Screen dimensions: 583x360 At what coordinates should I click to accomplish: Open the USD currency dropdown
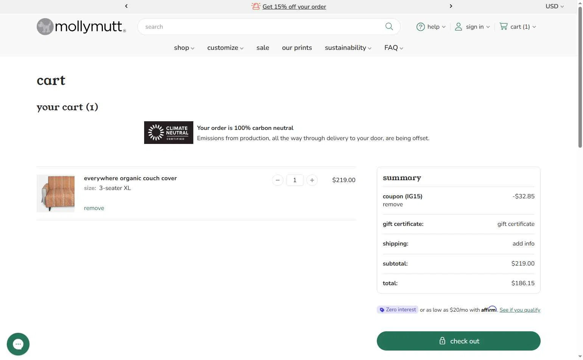pyautogui.click(x=554, y=6)
